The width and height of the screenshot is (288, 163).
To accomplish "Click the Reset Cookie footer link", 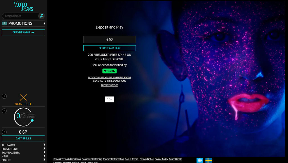I will [x=175, y=159].
